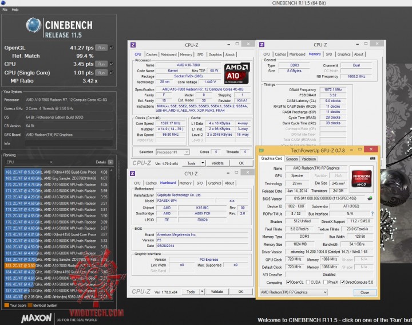The height and width of the screenshot is (325, 412).
Task: Select ranking row 172 AMD A10-7850K
Action: [56, 197]
